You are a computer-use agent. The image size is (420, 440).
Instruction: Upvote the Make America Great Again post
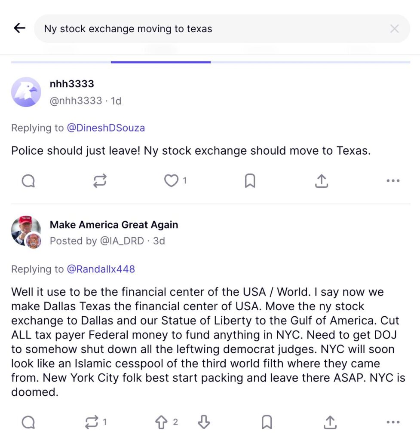(161, 423)
